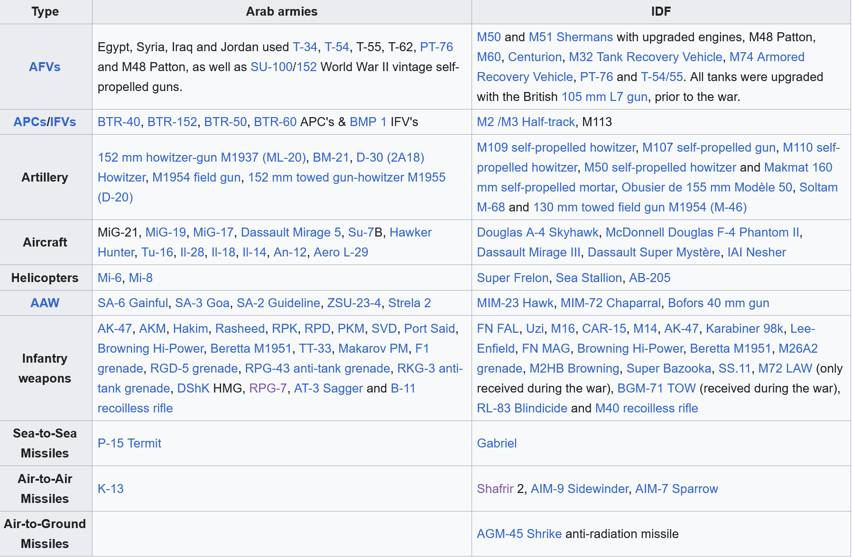Open the Super Frelon link
Viewport: 852px width, 557px height.
[x=512, y=278]
